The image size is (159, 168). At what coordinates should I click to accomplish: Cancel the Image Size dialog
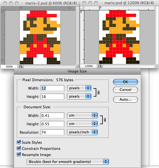coord(125,90)
